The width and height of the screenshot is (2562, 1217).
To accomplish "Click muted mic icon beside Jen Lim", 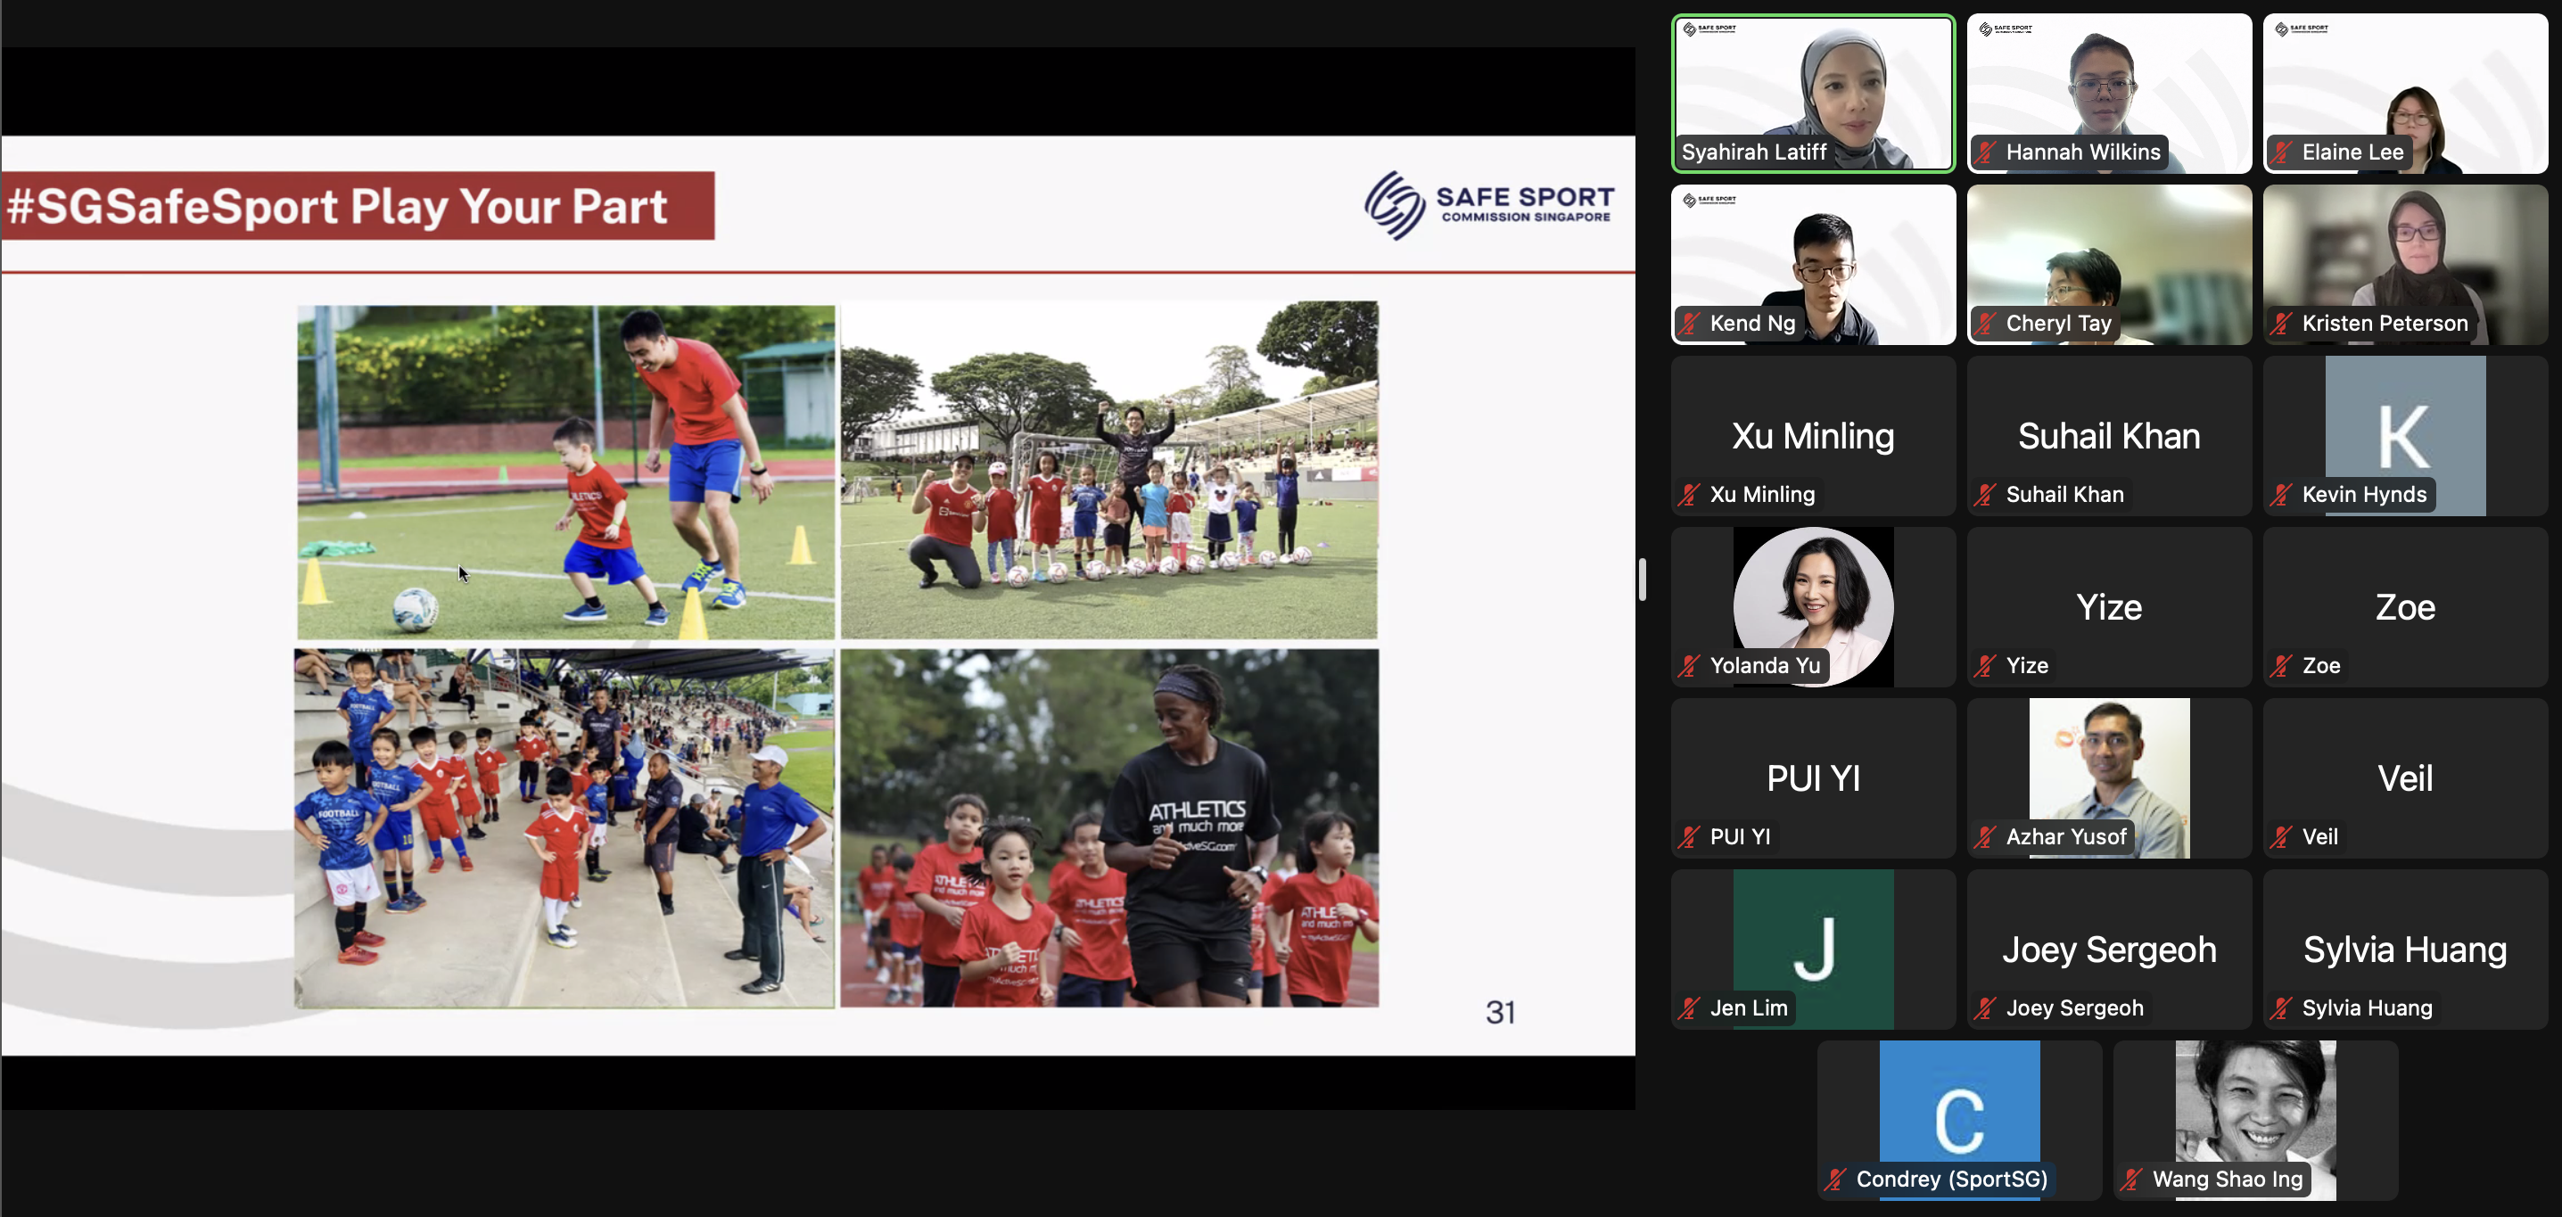I will pyautogui.click(x=1690, y=1007).
